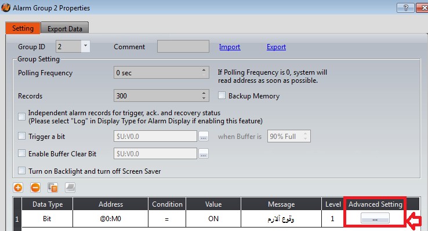Switch to the Setting tab
This screenshot has width=428, height=231.
[23, 28]
